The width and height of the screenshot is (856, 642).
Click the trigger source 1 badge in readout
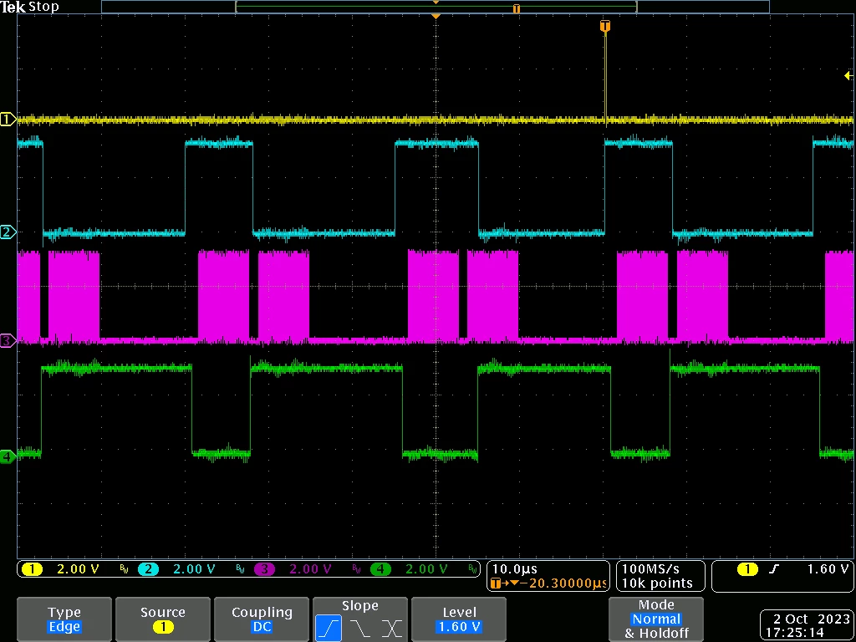click(x=747, y=569)
